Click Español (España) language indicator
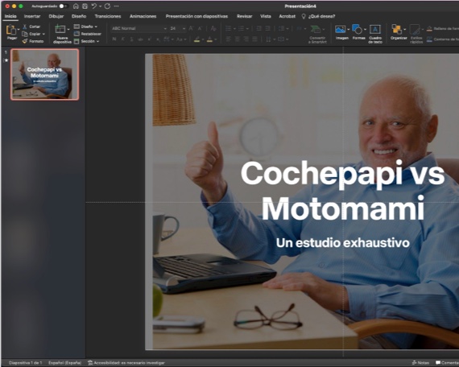The height and width of the screenshot is (367, 459). (65, 363)
